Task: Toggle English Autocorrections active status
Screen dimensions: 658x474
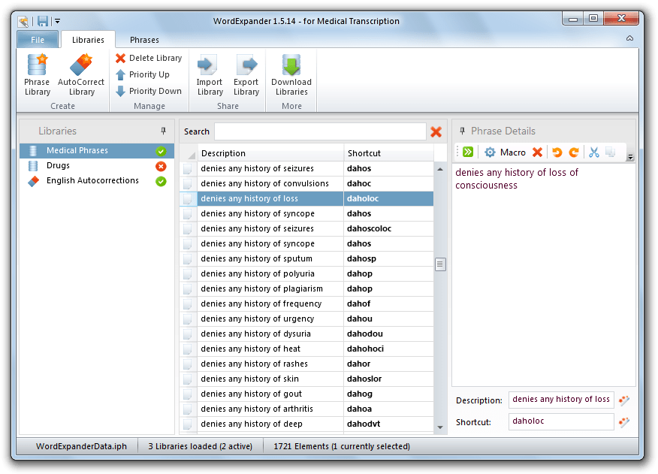Action: tap(161, 181)
